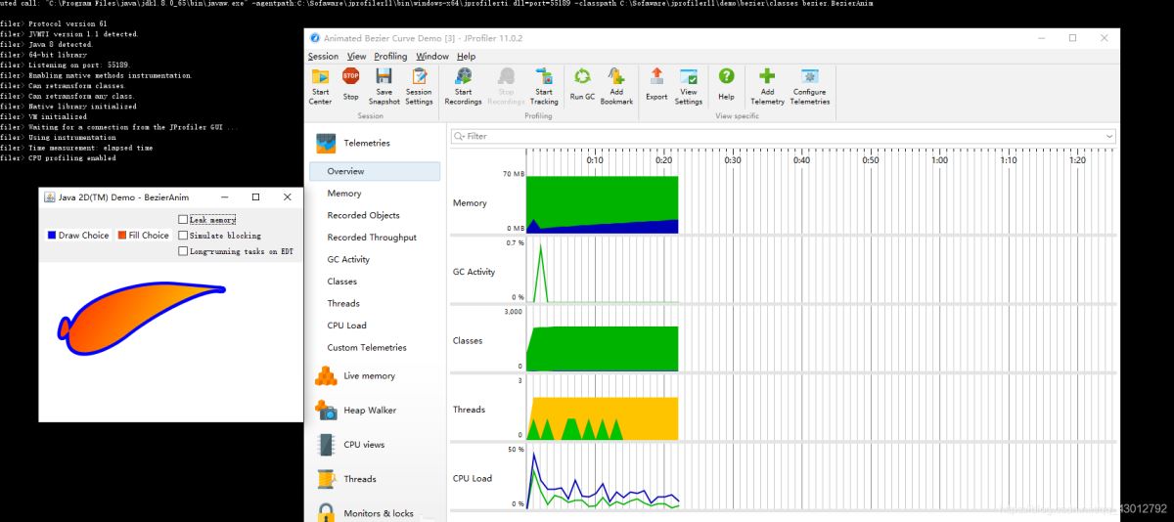Image resolution: width=1174 pixels, height=522 pixels.
Task: Minimize the JProfiler window
Action: point(1041,38)
